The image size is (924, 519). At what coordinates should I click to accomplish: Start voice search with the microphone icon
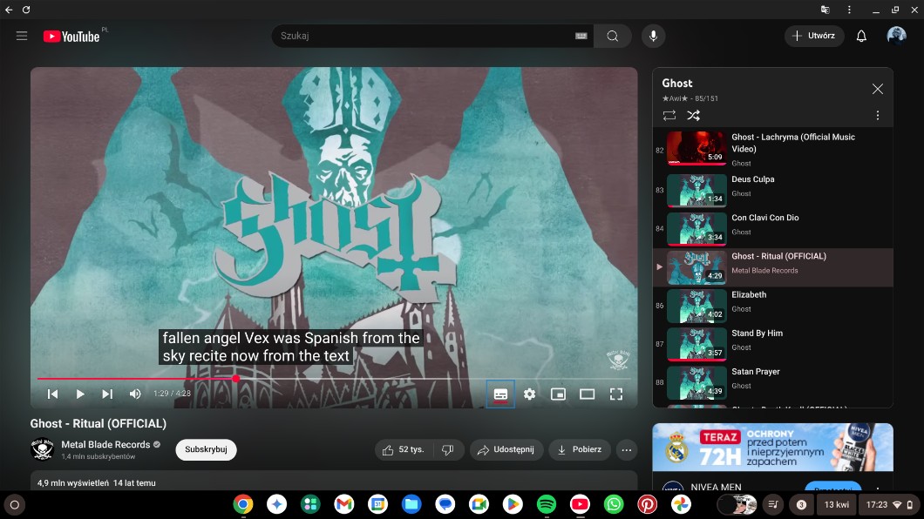652,36
